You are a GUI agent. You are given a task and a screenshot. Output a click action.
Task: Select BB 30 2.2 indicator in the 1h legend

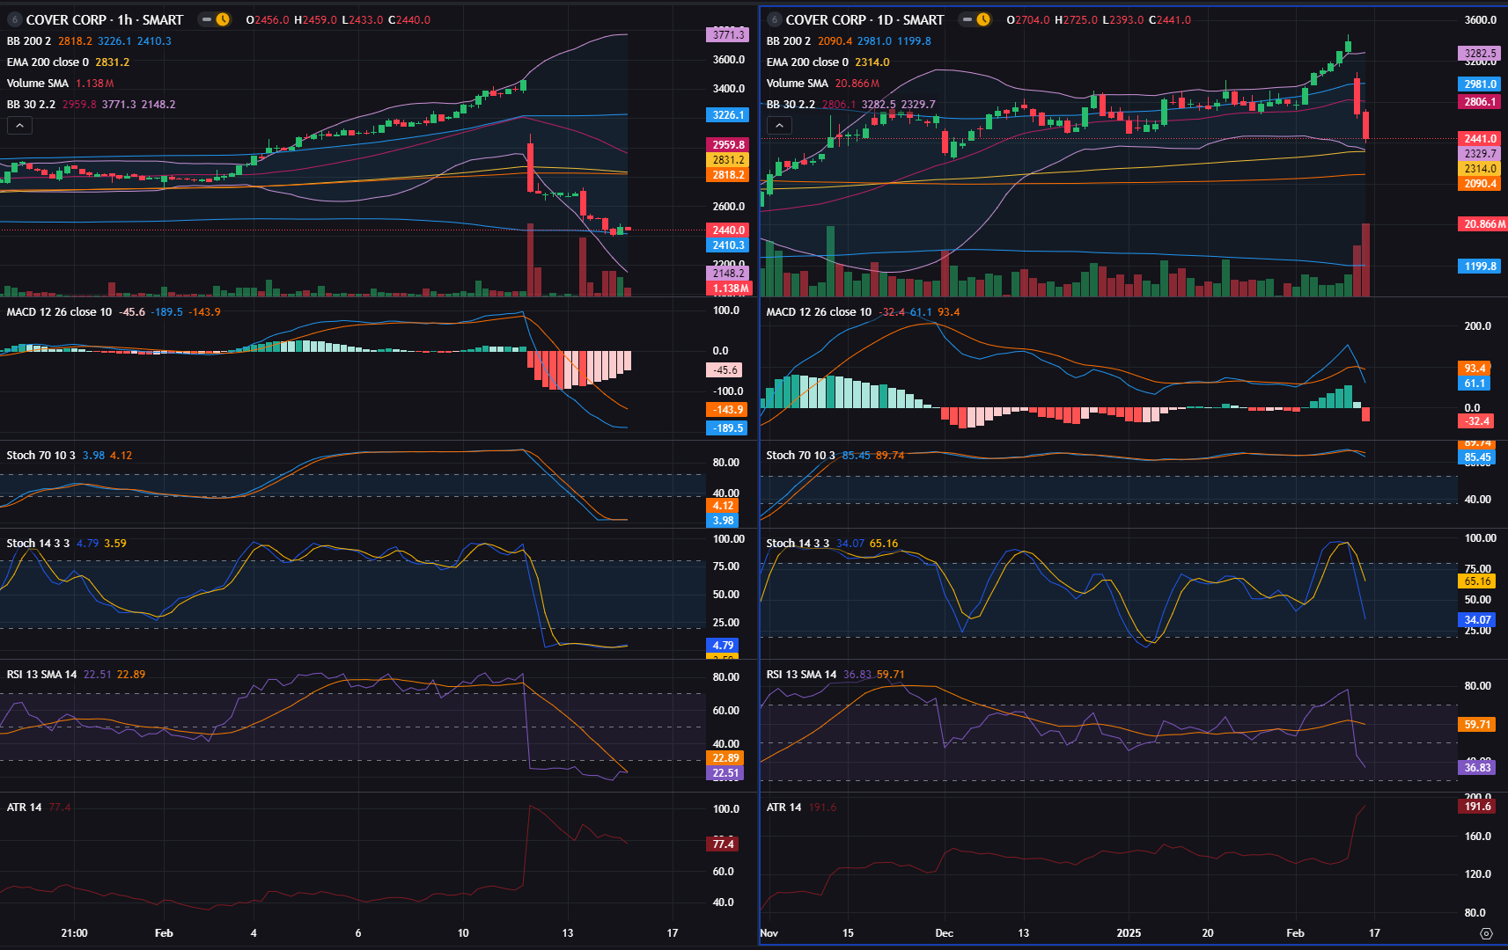click(x=31, y=105)
